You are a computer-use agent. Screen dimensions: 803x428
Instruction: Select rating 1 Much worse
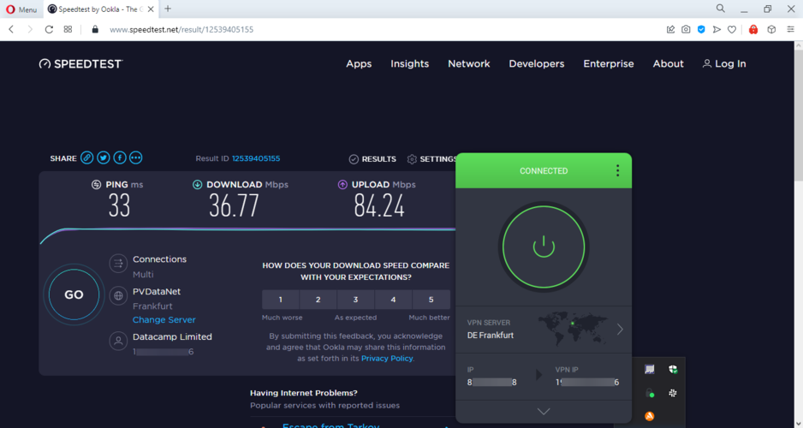281,300
